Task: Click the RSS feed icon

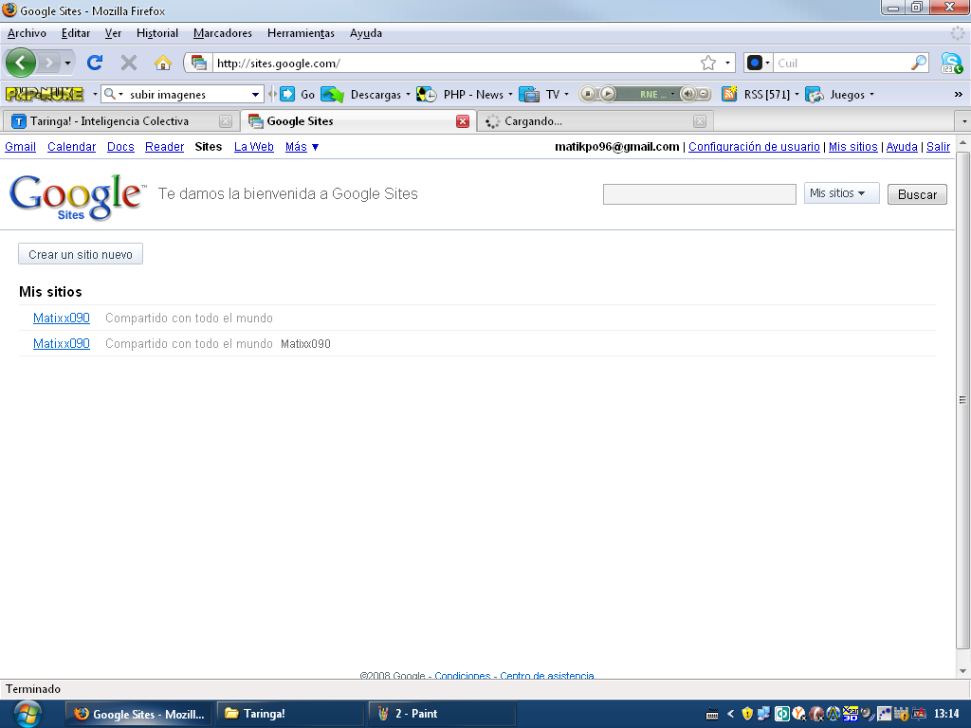Action: click(x=729, y=94)
